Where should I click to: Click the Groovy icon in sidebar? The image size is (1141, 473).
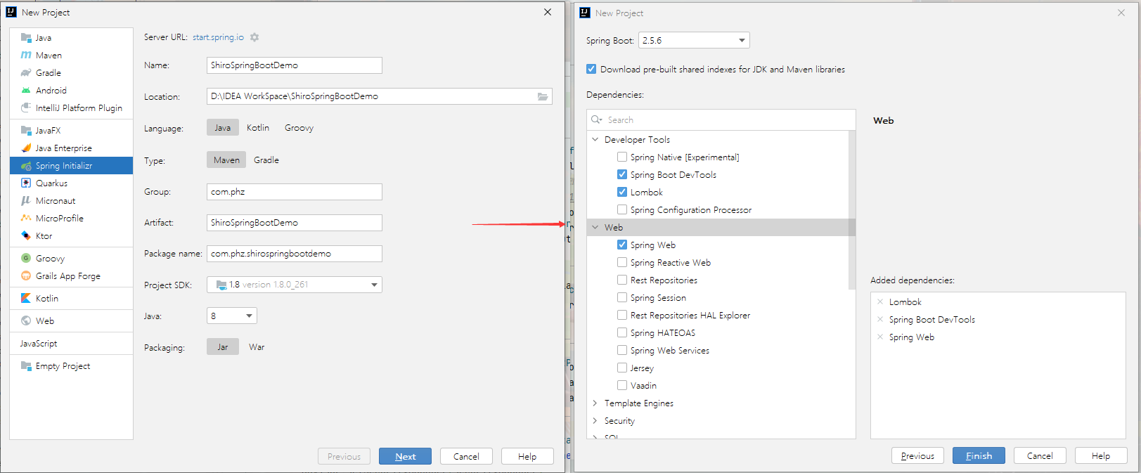(x=26, y=259)
